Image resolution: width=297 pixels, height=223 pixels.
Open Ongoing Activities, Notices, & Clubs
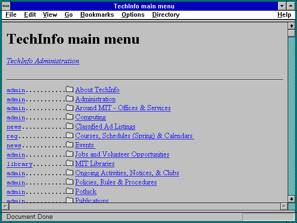pyautogui.click(x=127, y=173)
